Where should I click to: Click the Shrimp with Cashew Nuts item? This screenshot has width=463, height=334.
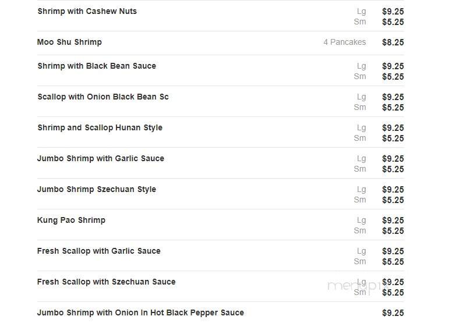[x=87, y=11]
